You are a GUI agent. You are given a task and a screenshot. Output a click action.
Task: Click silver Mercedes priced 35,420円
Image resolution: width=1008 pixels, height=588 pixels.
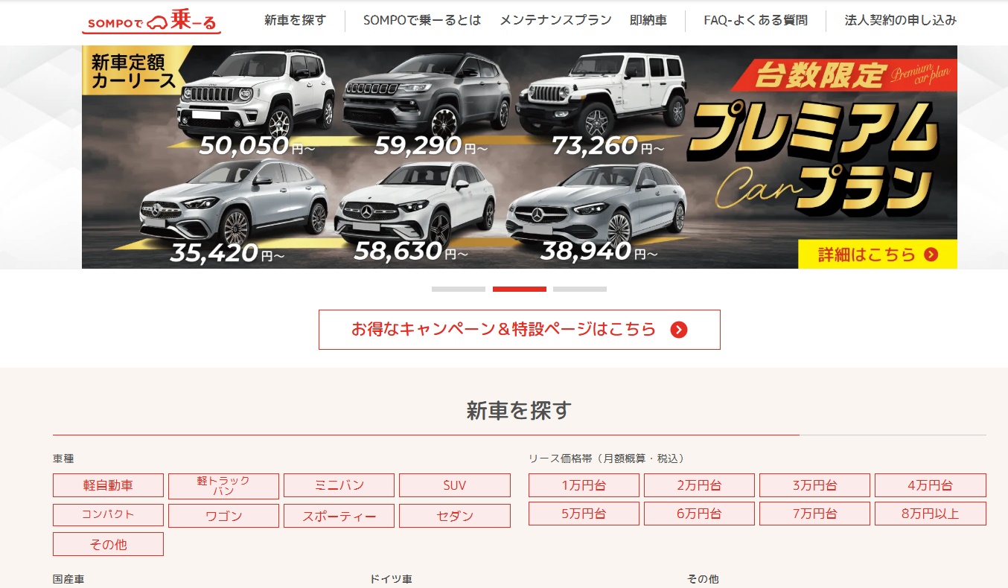pyautogui.click(x=234, y=203)
